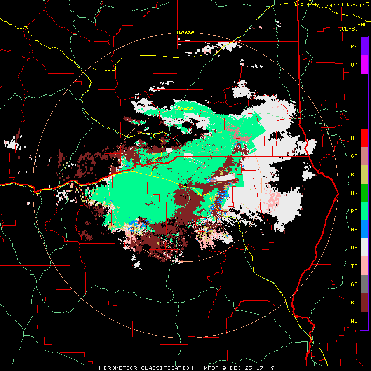
Task: Click the HA legend label
Action: [x=354, y=138]
